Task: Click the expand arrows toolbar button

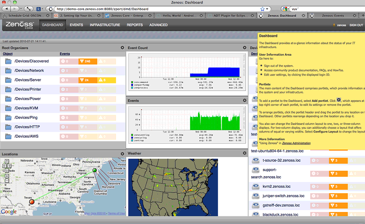Action: point(28,9)
